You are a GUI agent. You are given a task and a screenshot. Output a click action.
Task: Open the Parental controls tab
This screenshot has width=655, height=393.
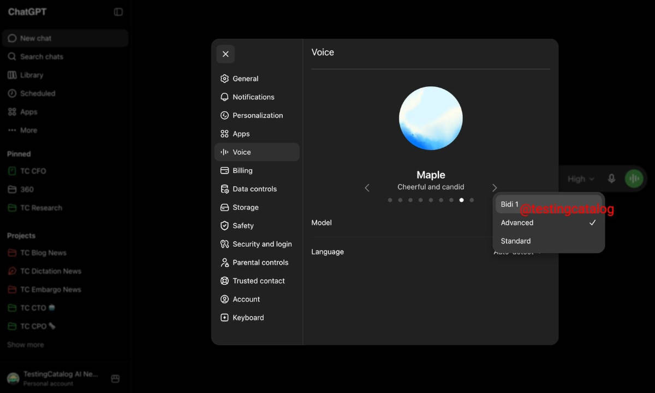click(257, 263)
